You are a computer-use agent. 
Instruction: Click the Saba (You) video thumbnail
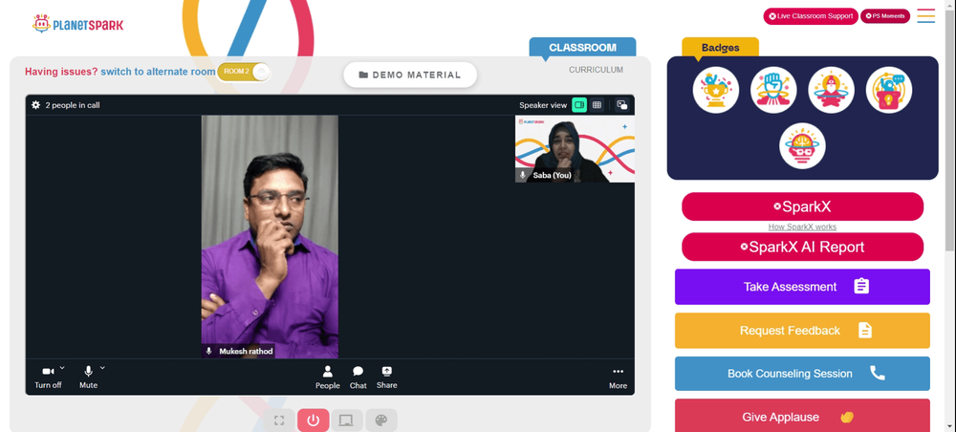pos(575,149)
